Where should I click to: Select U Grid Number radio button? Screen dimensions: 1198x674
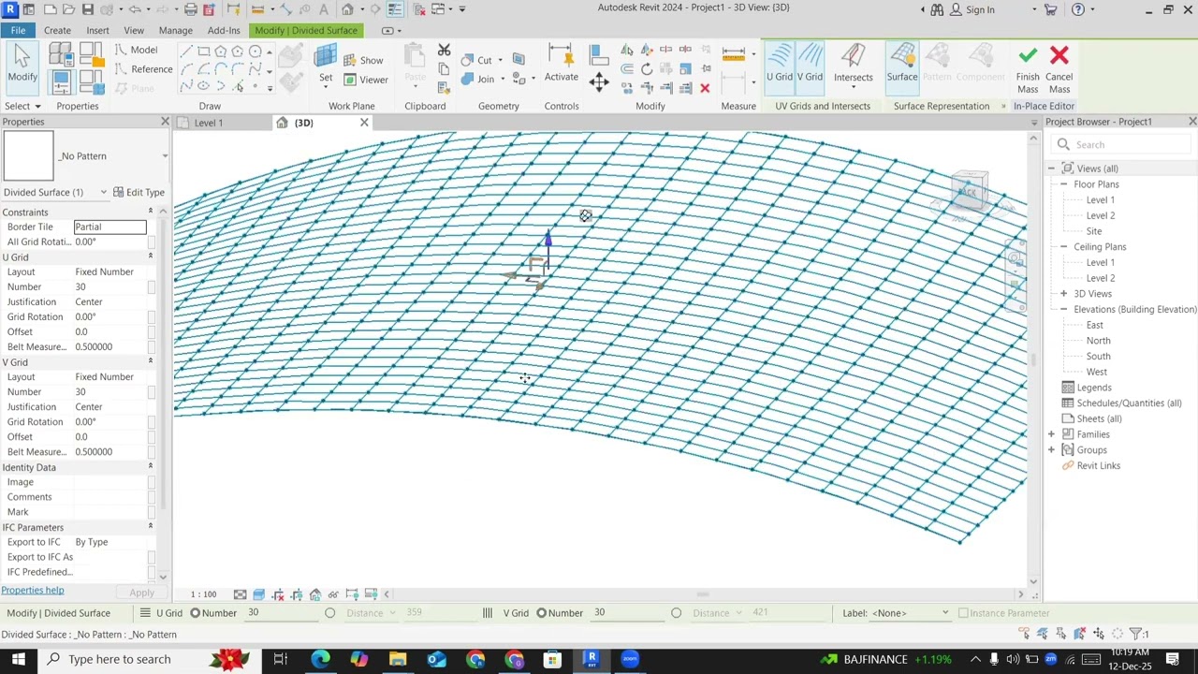pyautogui.click(x=196, y=613)
